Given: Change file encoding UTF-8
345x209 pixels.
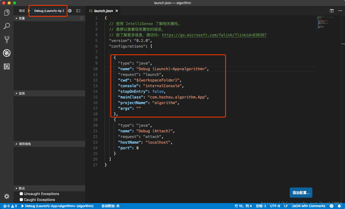Looking at the screenshot, I should point(275,206).
